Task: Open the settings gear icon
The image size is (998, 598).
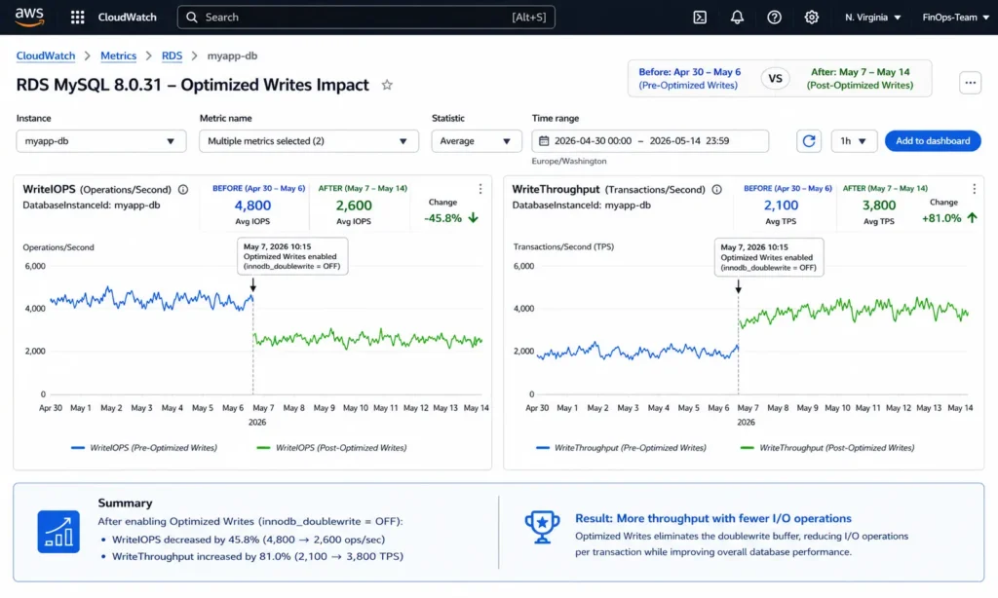Action: click(812, 18)
